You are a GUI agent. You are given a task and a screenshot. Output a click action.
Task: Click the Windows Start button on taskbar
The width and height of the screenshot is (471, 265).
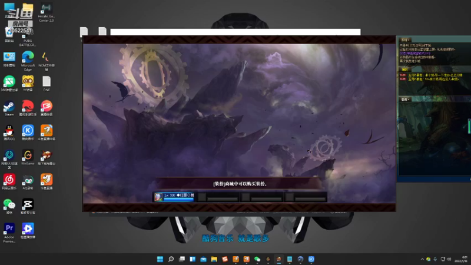pos(160,259)
